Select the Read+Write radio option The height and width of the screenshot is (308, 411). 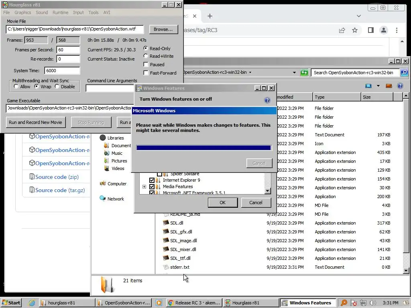coord(146,56)
